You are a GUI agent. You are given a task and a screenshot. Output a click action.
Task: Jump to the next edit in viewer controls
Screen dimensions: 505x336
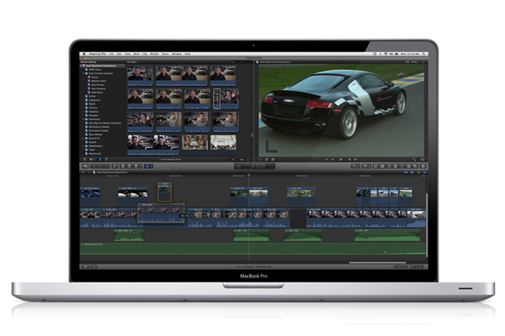pos(356,159)
